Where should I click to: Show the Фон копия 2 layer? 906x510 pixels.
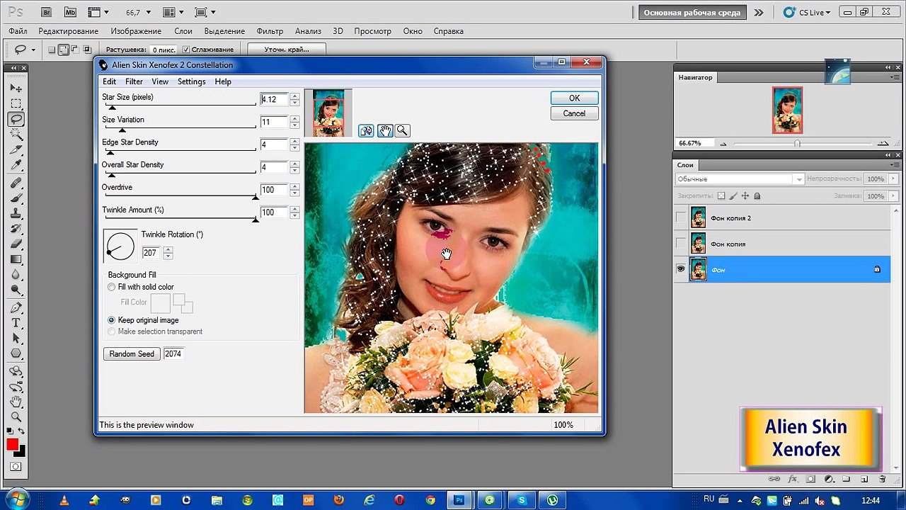pyautogui.click(x=681, y=218)
